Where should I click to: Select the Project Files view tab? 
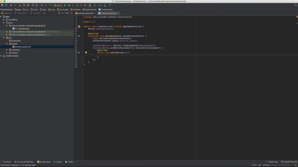coord(20,13)
